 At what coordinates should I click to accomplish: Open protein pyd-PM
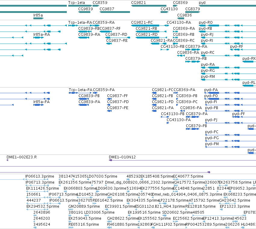[212, 144]
